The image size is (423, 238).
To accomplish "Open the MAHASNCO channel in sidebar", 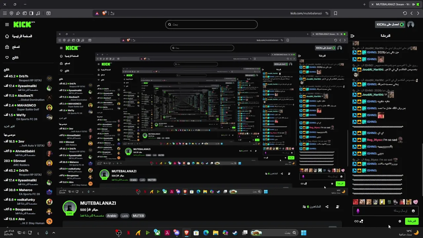I will click(28, 107).
